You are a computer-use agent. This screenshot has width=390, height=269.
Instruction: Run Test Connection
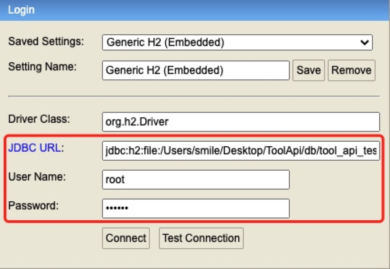point(201,238)
